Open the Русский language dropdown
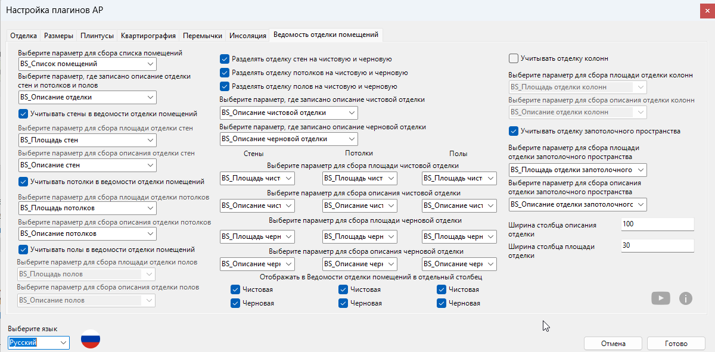 coord(39,342)
